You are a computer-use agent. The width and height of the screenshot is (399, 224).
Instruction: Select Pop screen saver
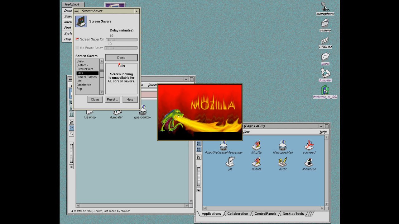(87, 89)
